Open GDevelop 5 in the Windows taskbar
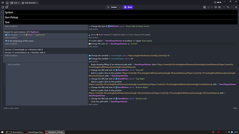Screen dimensions: 239x134 [x=55, y=132]
